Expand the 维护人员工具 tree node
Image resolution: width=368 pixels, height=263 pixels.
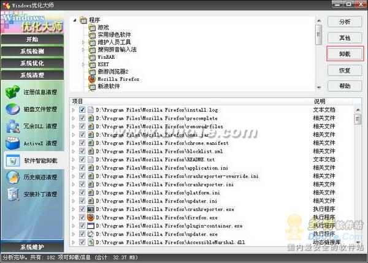83,42
